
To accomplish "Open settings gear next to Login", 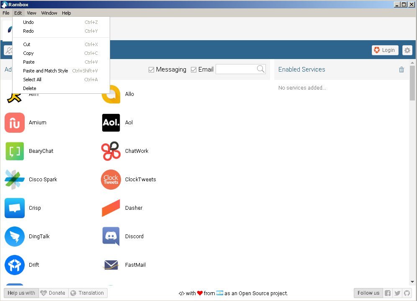I will [x=407, y=50].
